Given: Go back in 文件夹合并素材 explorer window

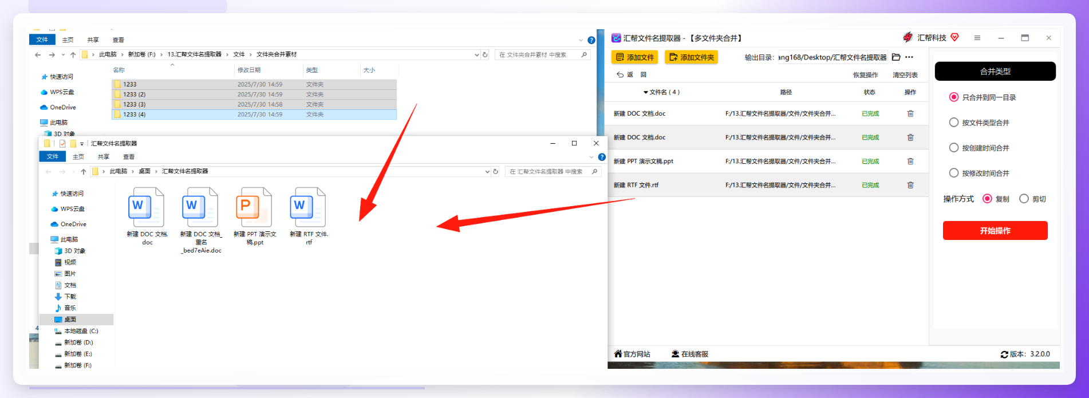Looking at the screenshot, I should pyautogui.click(x=38, y=54).
